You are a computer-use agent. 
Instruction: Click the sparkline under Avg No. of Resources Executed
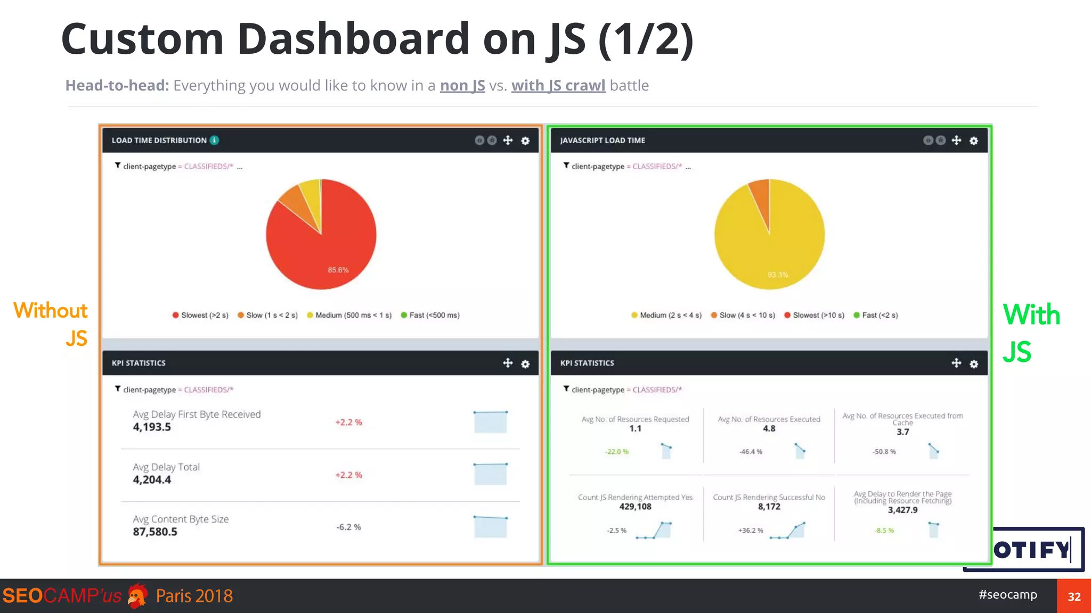(800, 451)
